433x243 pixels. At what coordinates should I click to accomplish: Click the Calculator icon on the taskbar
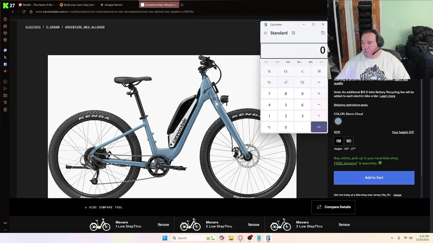click(268, 238)
